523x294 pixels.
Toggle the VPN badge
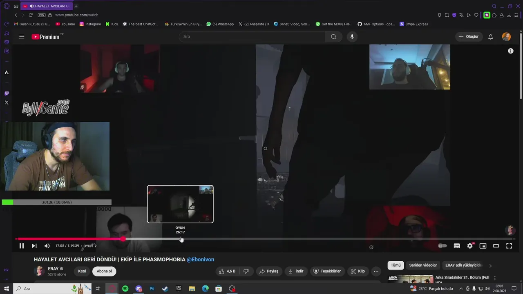pyautogui.click(x=41, y=15)
